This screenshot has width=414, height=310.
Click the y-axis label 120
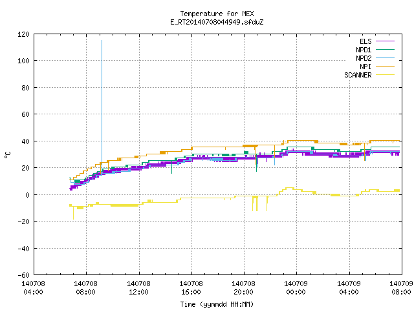(x=23, y=34)
